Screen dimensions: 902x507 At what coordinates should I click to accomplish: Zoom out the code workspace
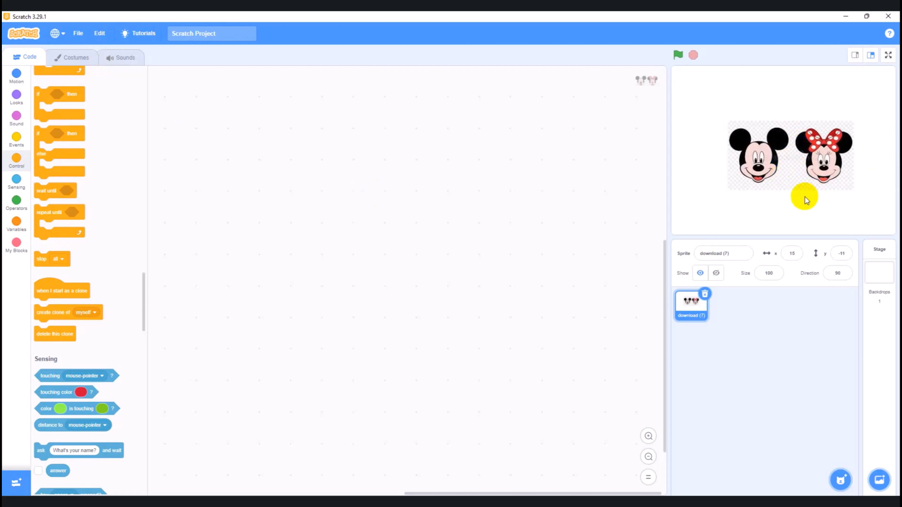point(648,457)
